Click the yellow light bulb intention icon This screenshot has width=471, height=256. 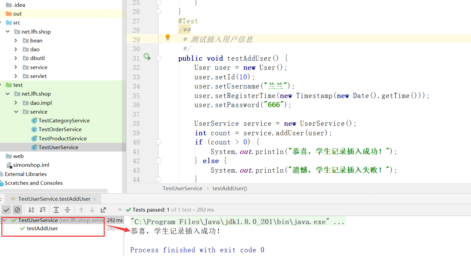coord(167,38)
